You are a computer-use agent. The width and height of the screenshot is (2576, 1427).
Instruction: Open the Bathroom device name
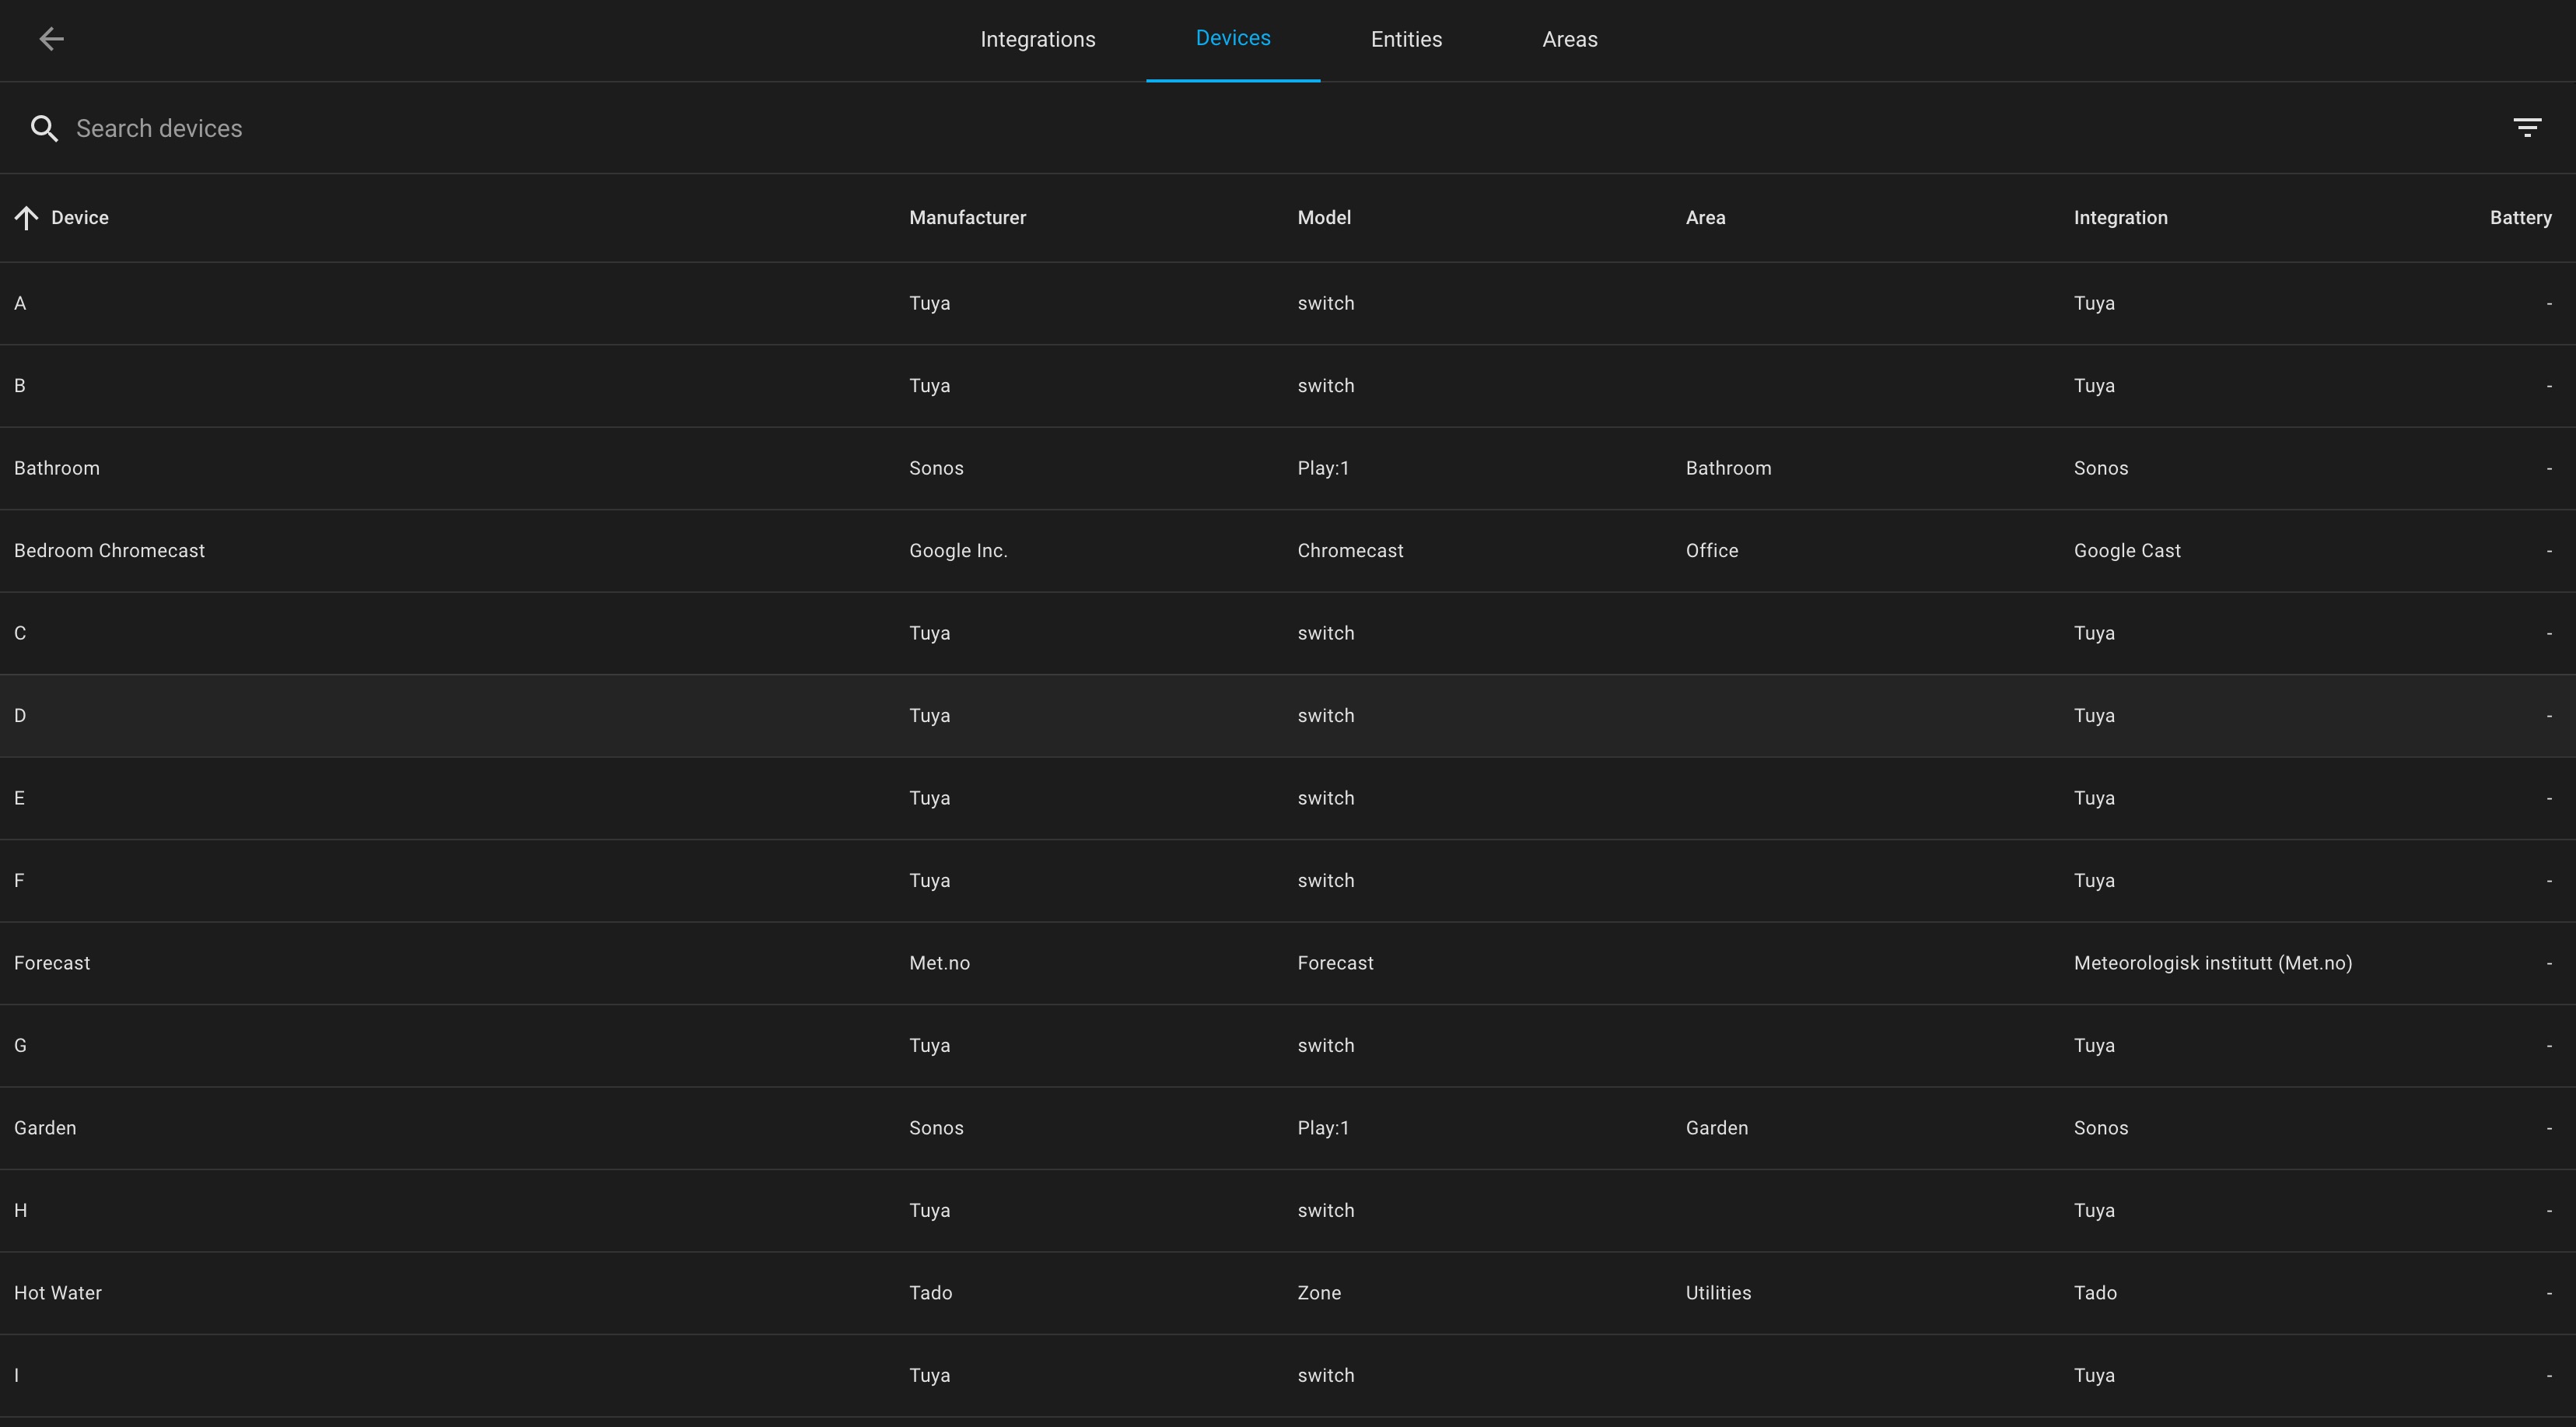[x=57, y=468]
